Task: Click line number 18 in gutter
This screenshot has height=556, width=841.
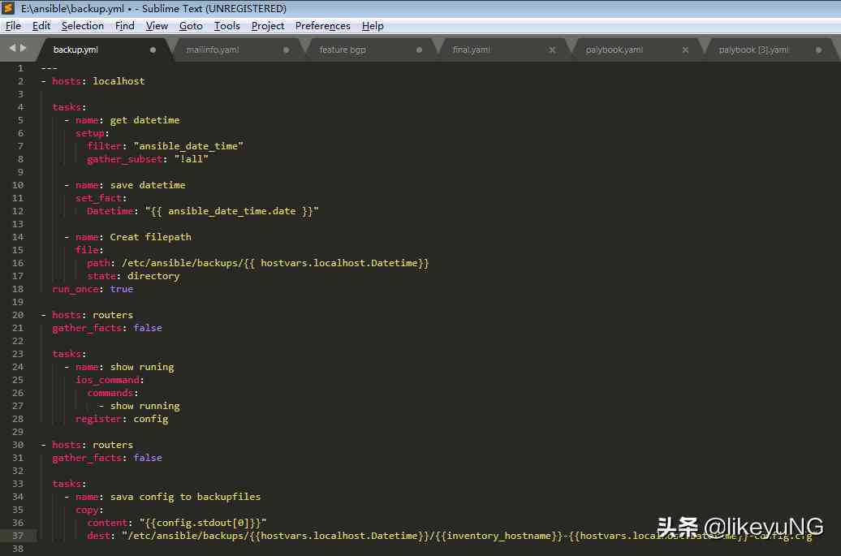Action: pos(18,289)
